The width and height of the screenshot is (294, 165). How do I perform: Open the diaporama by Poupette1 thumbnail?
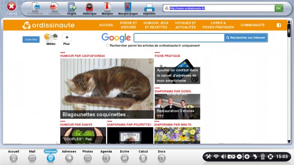[130, 135]
